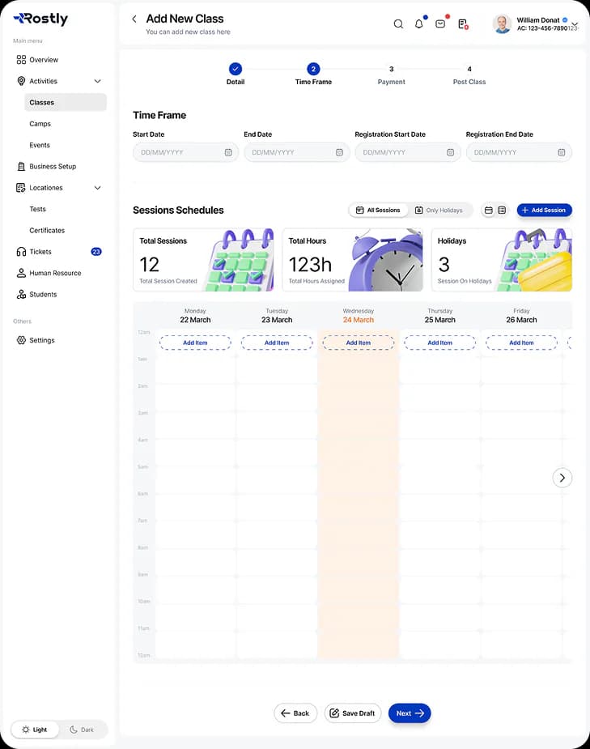Switch to Light theme mode
590x749 pixels.
point(35,730)
